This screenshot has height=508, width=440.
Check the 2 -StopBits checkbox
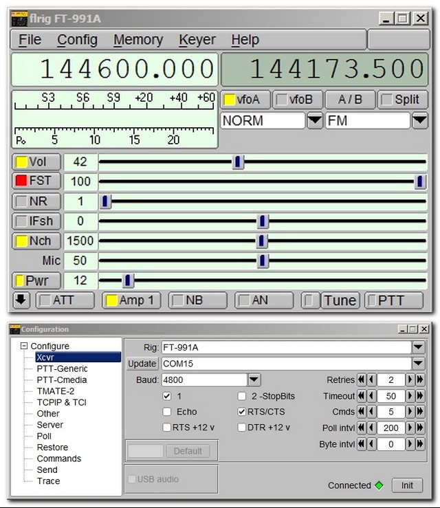pyautogui.click(x=242, y=396)
